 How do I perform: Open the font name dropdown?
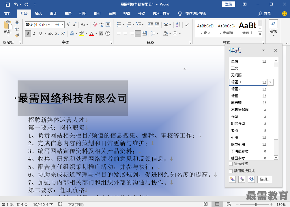(x=49, y=25)
